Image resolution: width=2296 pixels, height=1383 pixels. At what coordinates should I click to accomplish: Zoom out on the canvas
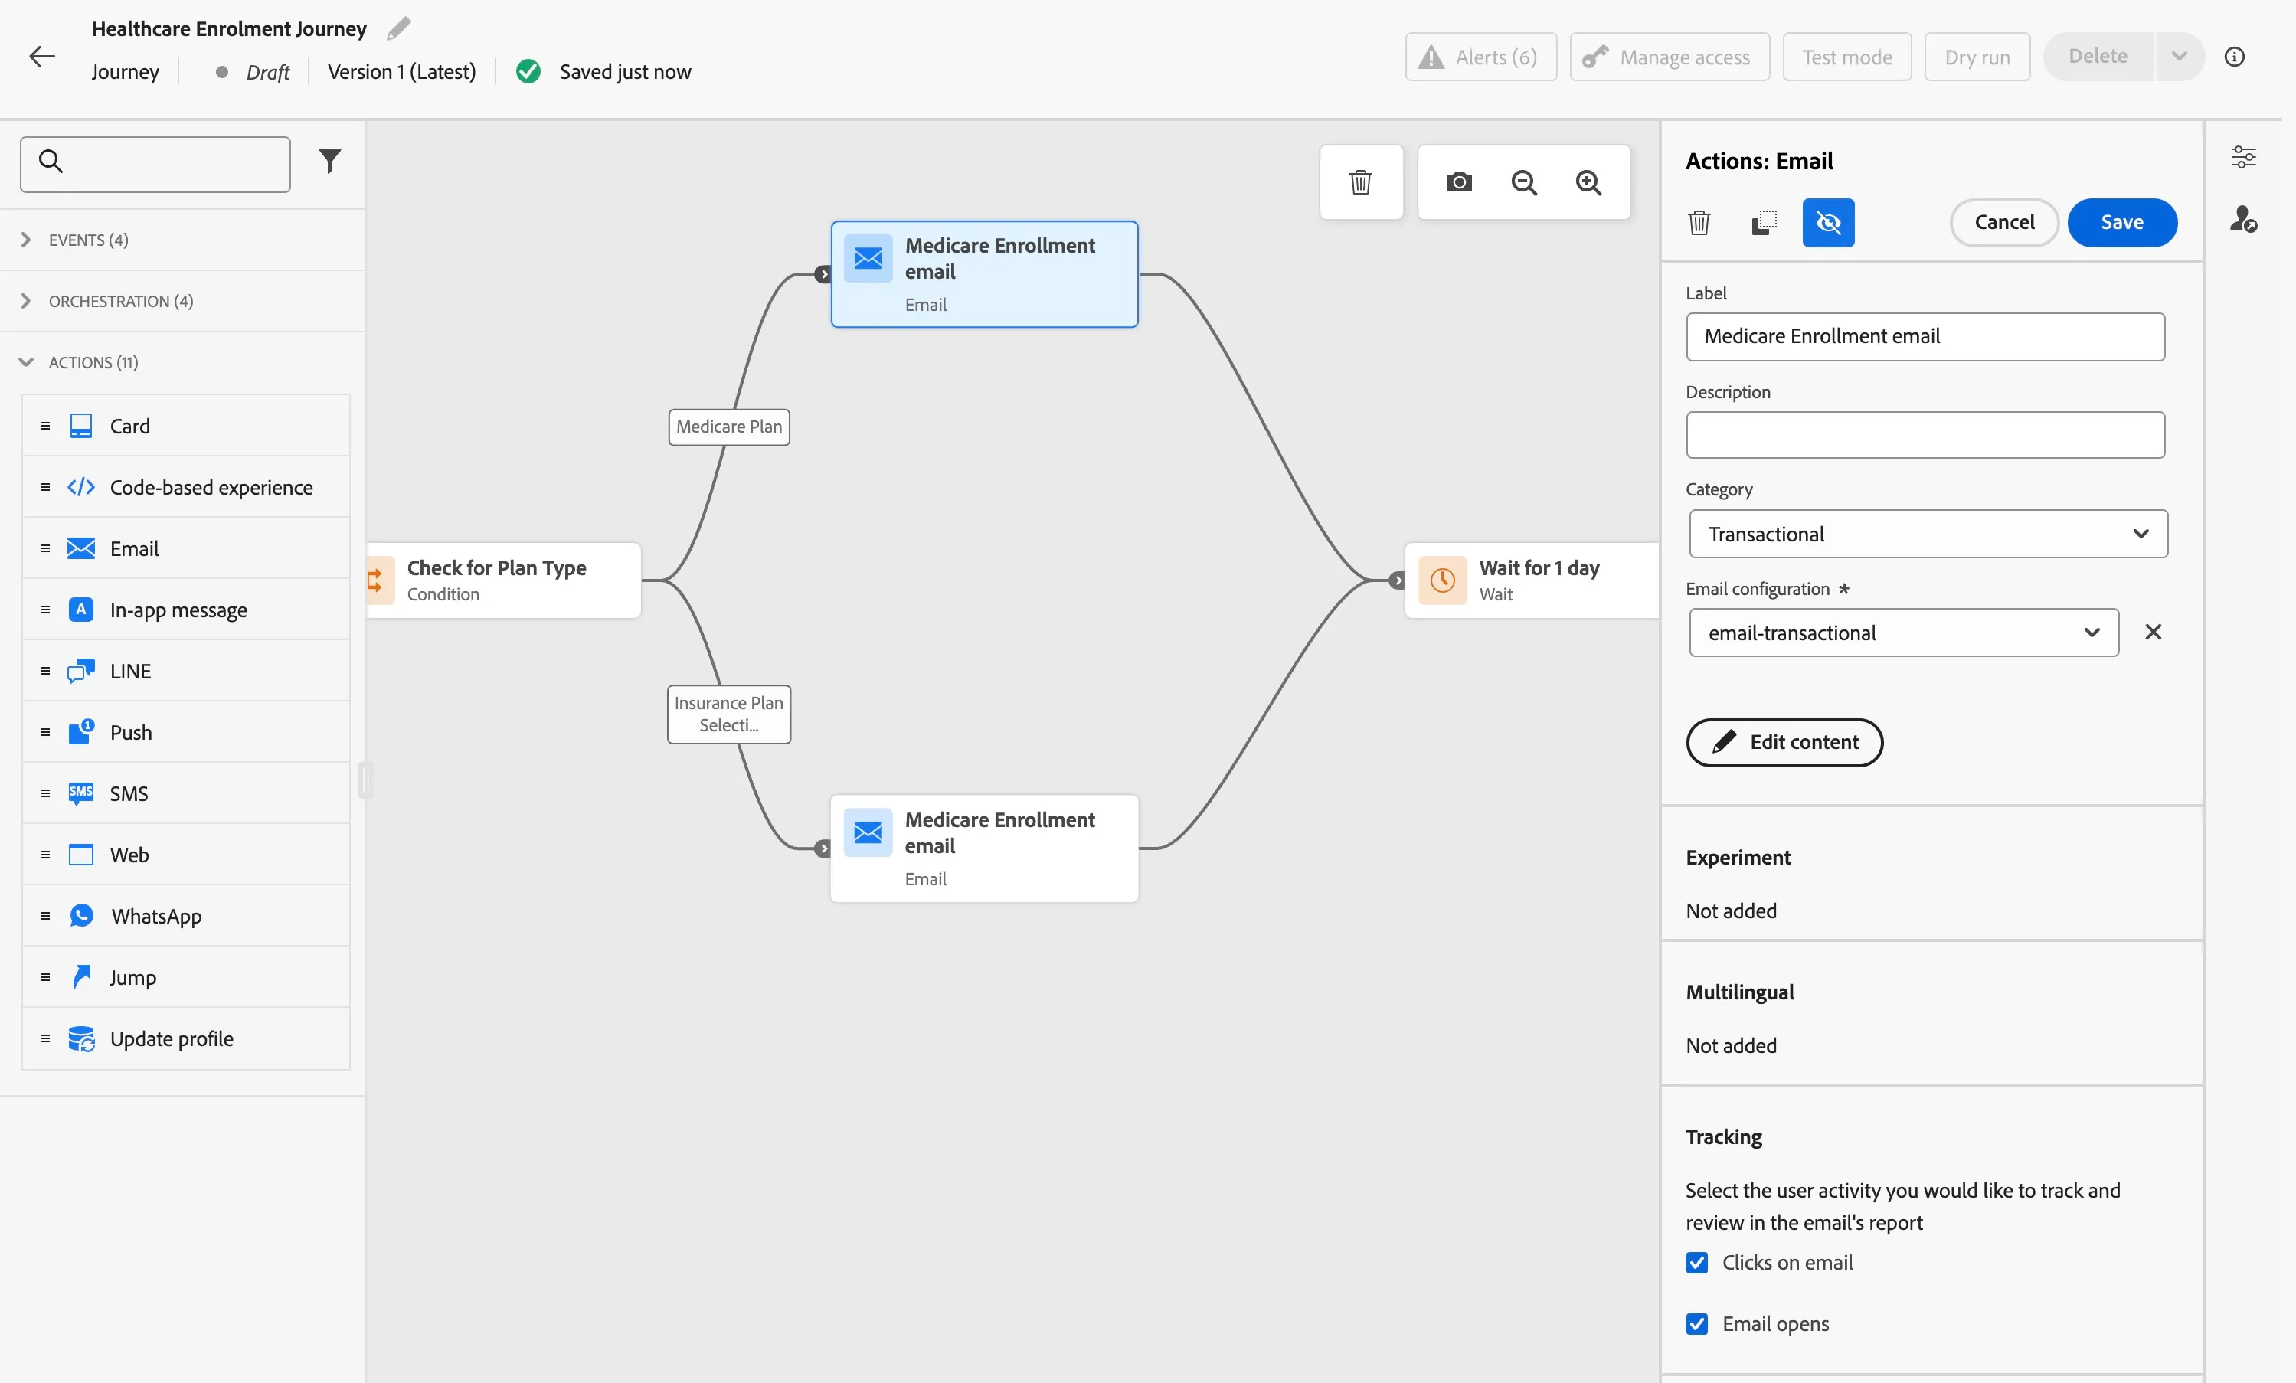[x=1525, y=183]
